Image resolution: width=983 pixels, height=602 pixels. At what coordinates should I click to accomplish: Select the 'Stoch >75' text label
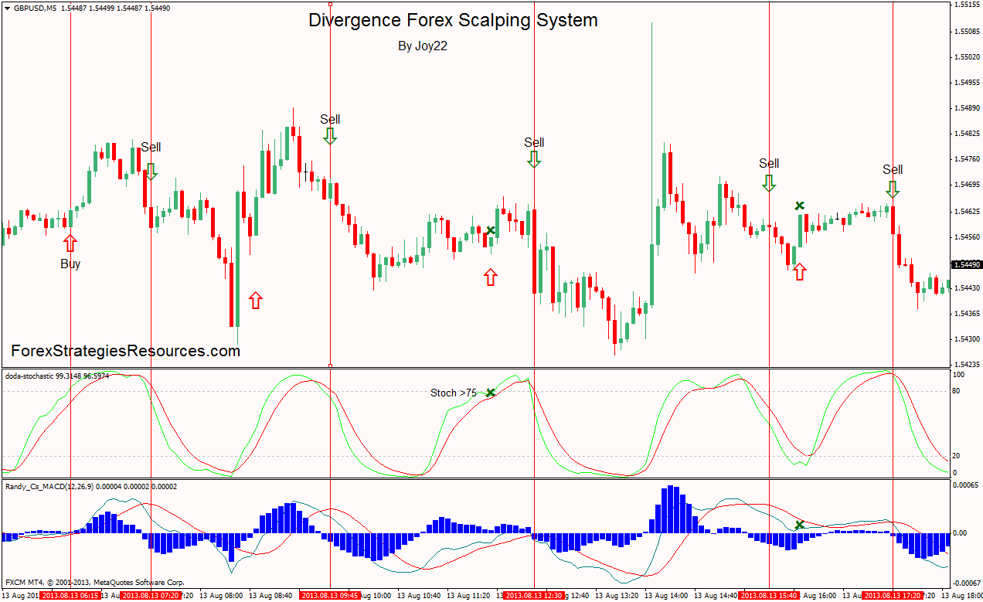[454, 393]
